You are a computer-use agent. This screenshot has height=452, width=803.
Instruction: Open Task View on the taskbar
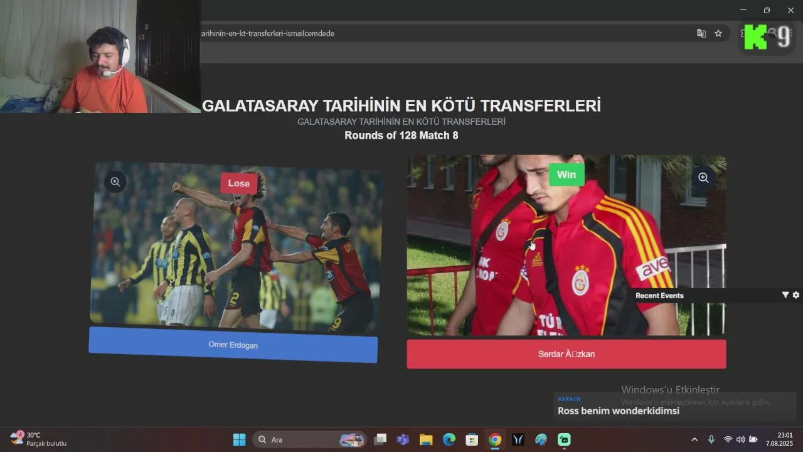coord(380,439)
